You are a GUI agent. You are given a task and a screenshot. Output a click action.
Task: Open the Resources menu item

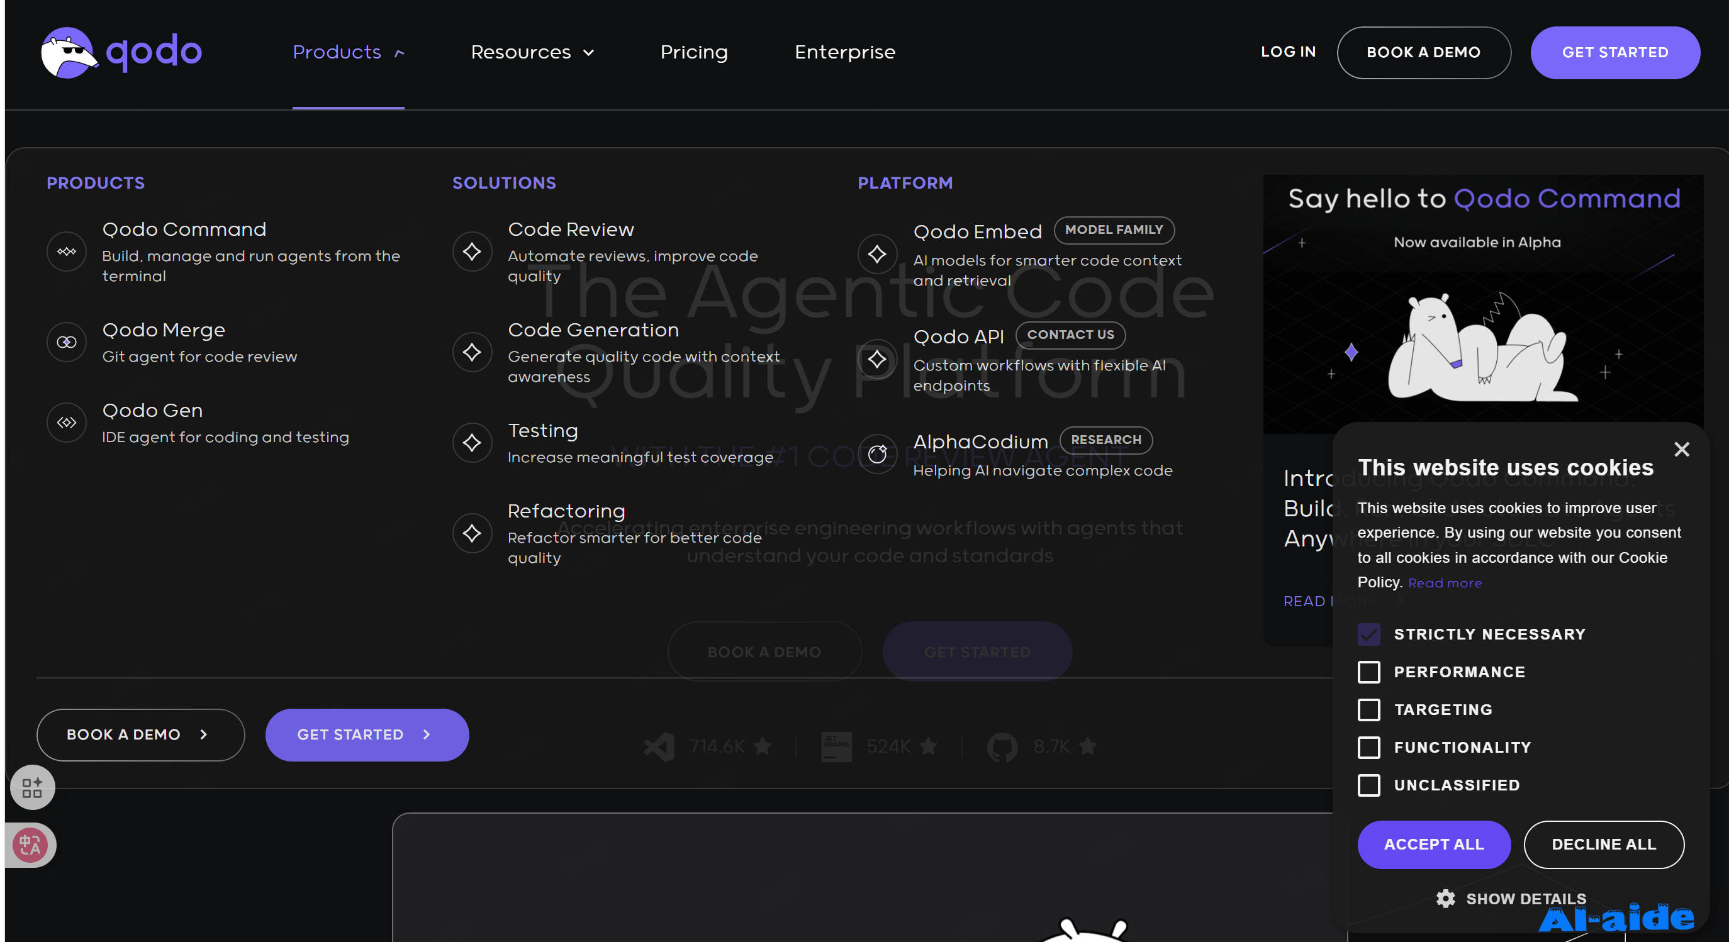click(x=521, y=52)
